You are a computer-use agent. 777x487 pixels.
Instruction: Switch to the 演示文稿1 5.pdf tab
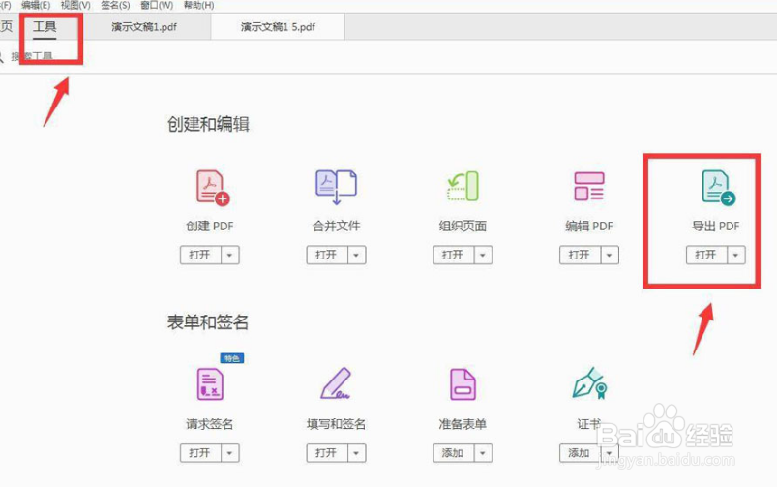[278, 27]
